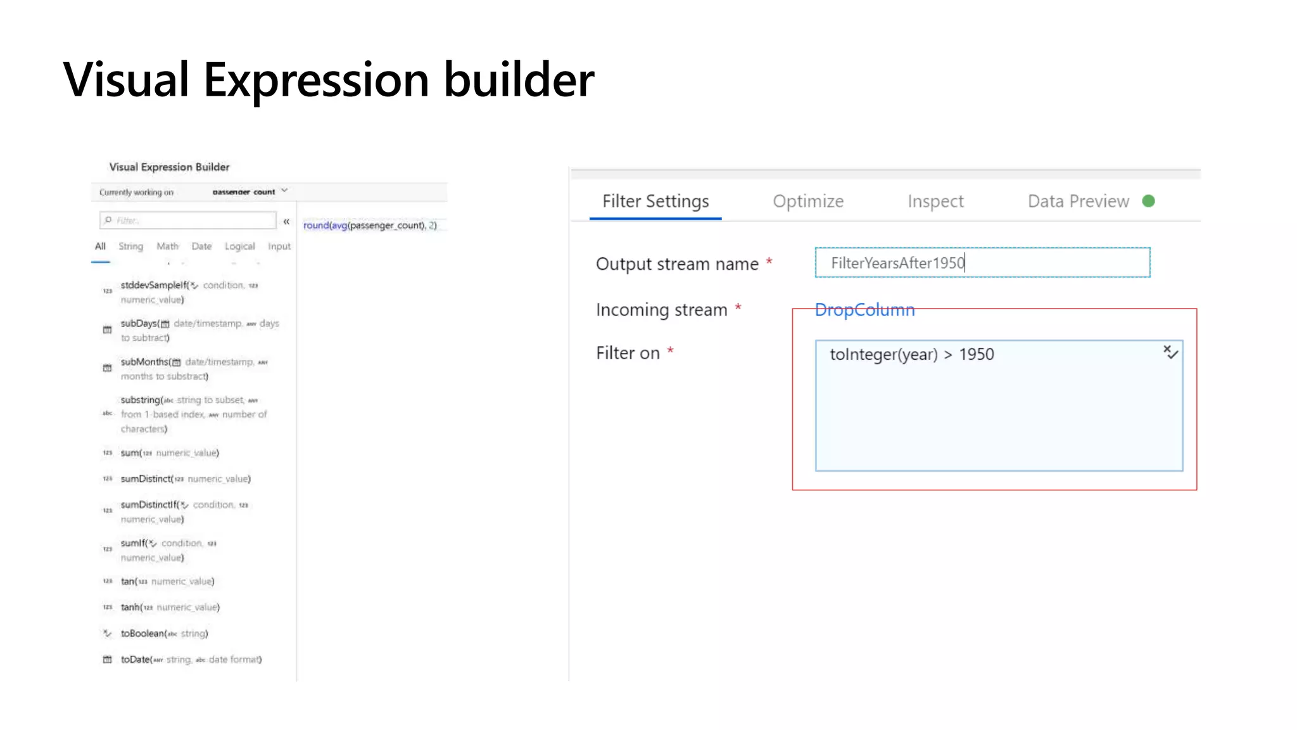1297x730 pixels.
Task: Click the round(avg(passenger_count), 2) expression
Action: pos(370,225)
